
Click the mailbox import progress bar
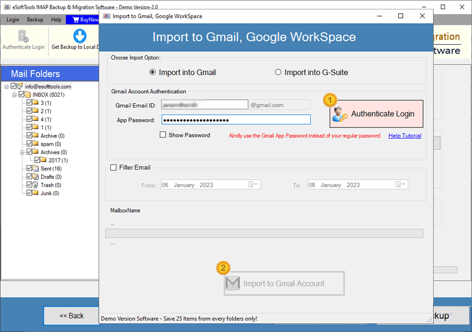pyautogui.click(x=264, y=234)
